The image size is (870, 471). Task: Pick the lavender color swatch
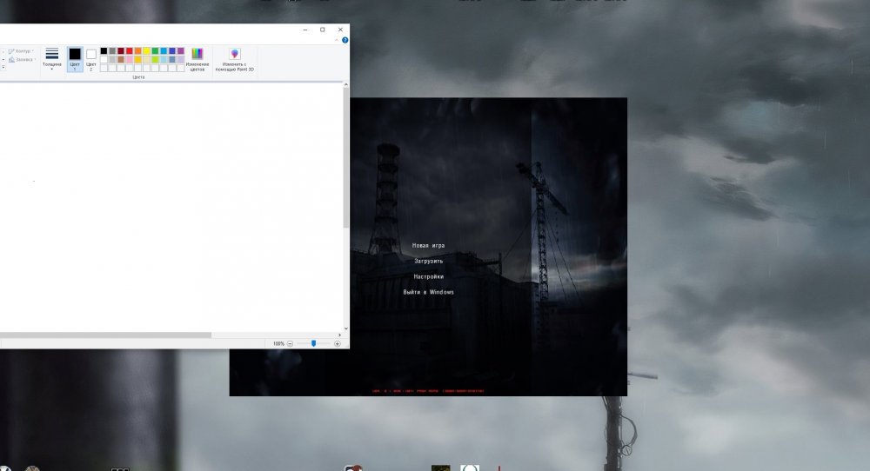(x=180, y=59)
